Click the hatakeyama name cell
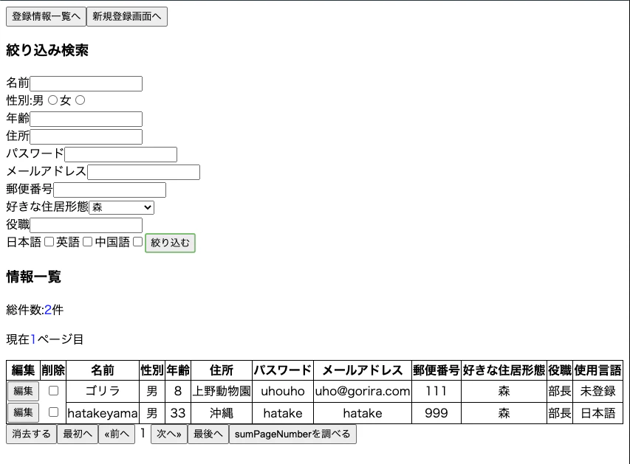The image size is (630, 464). point(103,412)
